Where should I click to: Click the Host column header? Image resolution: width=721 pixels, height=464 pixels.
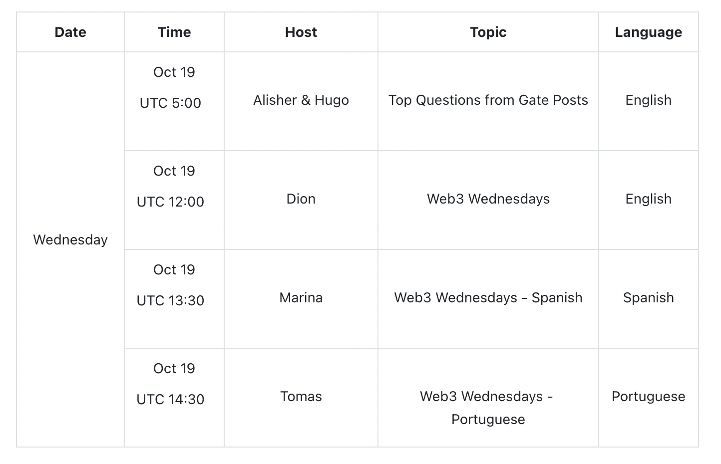coord(301,32)
